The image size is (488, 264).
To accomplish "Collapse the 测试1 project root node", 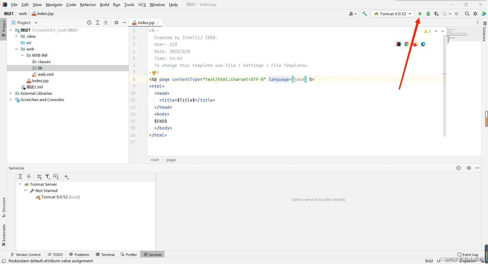I will click(x=11, y=30).
